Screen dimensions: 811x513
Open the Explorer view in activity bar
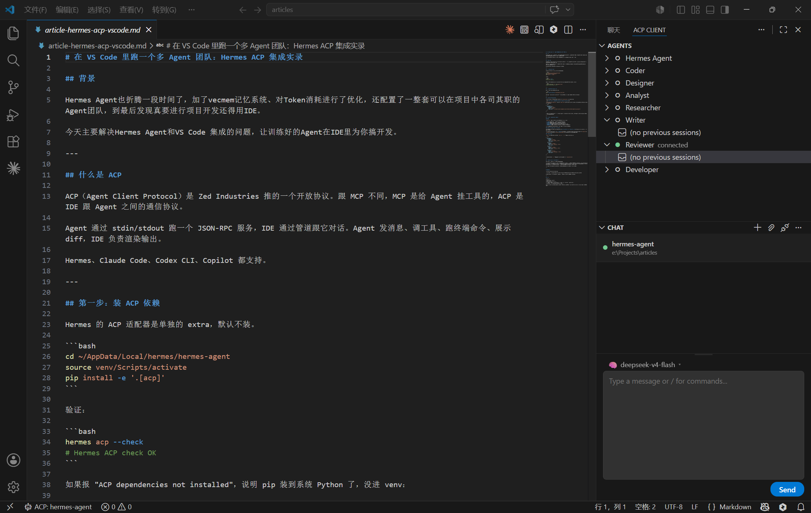click(x=14, y=33)
